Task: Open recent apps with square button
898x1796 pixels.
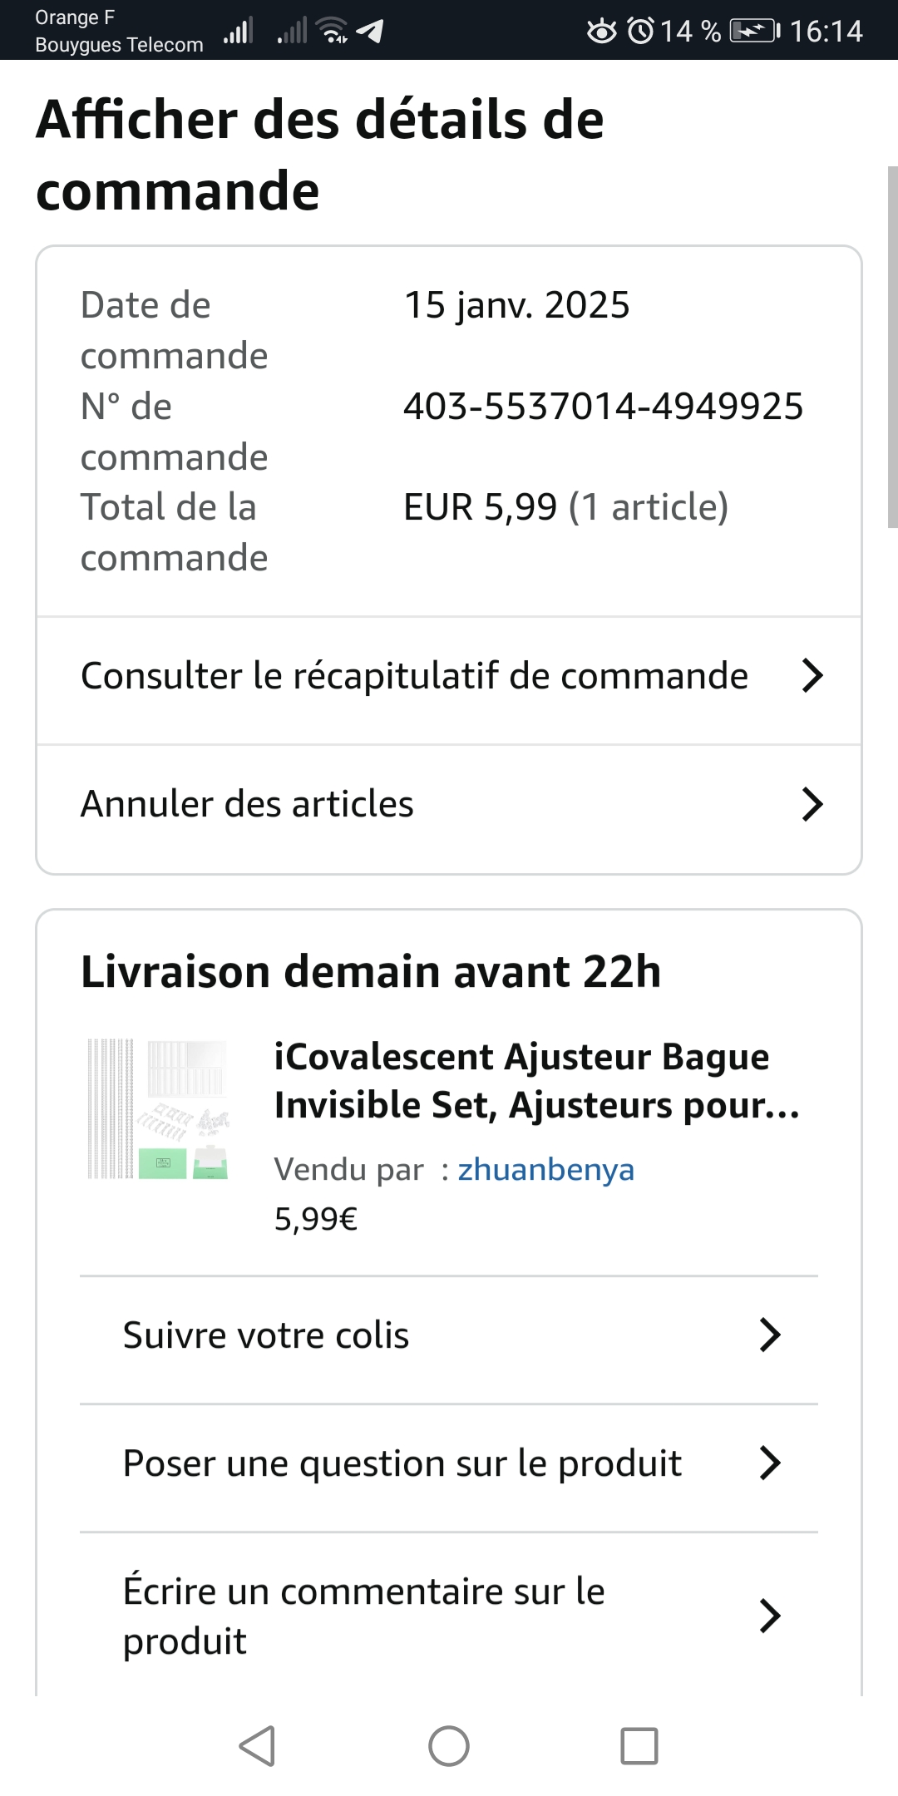Action: [639, 1745]
